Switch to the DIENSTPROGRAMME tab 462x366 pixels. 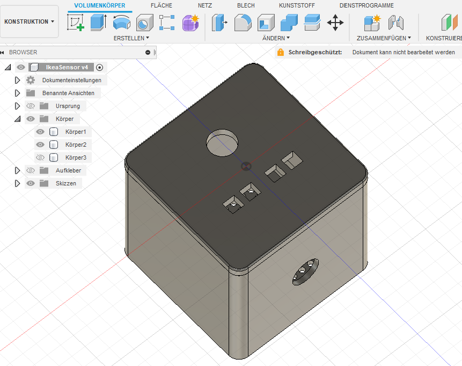(366, 5)
